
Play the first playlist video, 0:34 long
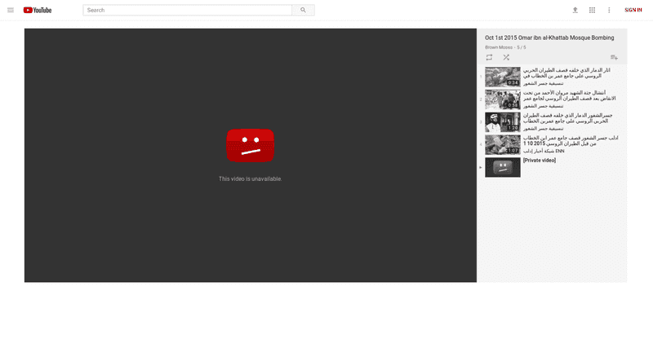click(502, 77)
